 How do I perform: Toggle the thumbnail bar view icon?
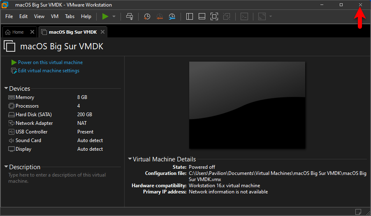coord(202,16)
